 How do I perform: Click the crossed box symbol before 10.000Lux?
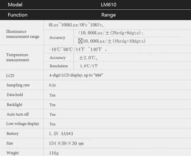tap(80, 41)
